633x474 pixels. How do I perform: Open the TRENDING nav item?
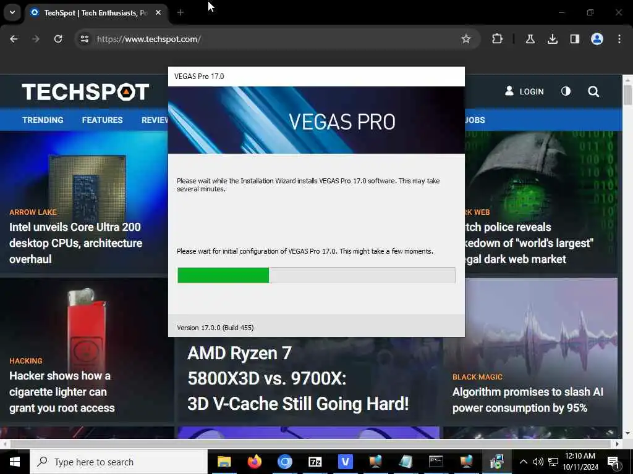[x=43, y=120]
